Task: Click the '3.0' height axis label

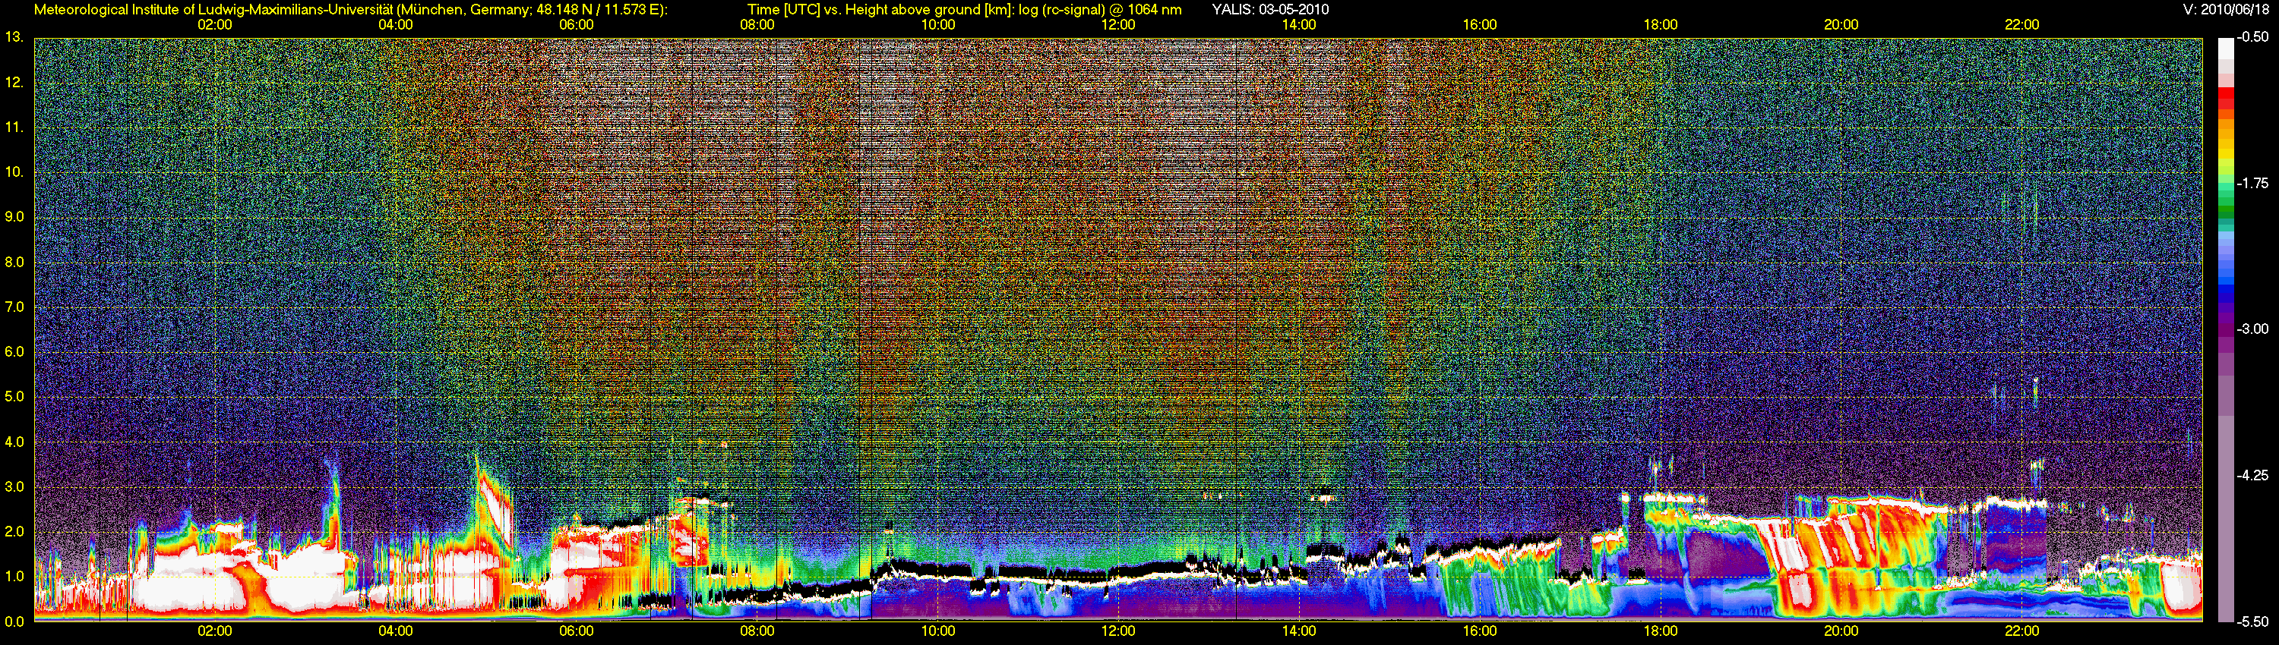Action: pos(13,487)
